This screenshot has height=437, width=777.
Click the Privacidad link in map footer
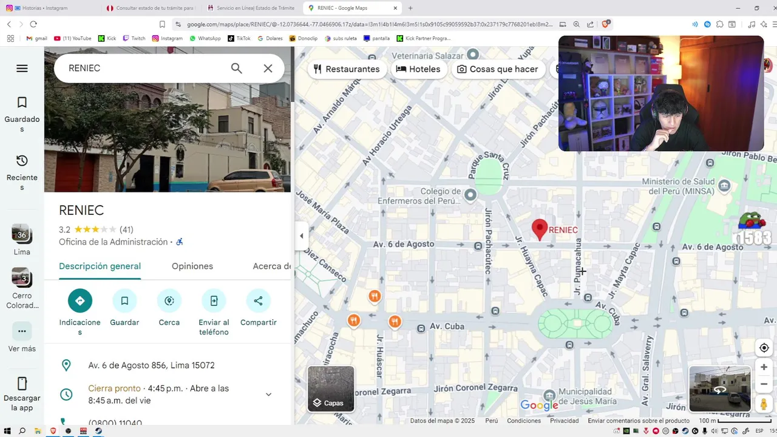coord(564,421)
